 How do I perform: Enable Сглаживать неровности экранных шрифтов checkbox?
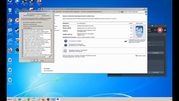(23, 50)
